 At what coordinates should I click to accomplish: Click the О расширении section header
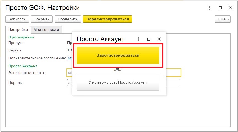point(21,37)
